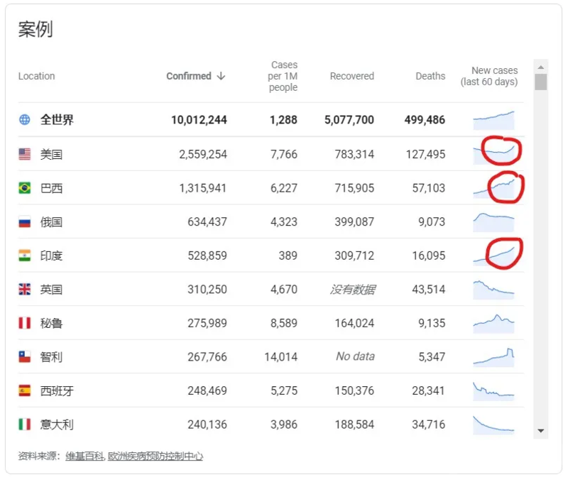Image resolution: width=568 pixels, height=477 pixels.
Task: Sort by the Confirmed column arrow
Action: [221, 76]
